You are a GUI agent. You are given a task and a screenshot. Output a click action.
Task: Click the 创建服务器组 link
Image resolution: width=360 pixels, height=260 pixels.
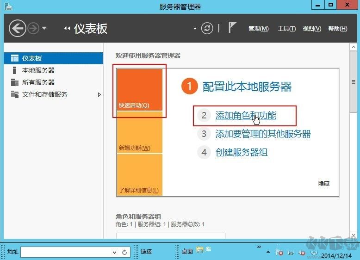click(x=242, y=152)
